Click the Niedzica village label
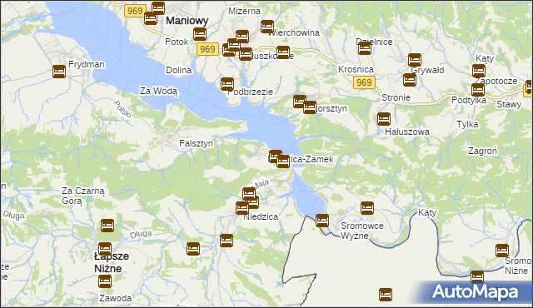 coord(261,216)
